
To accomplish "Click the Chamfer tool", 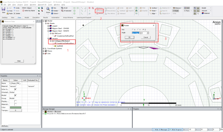I will tap(144, 11).
